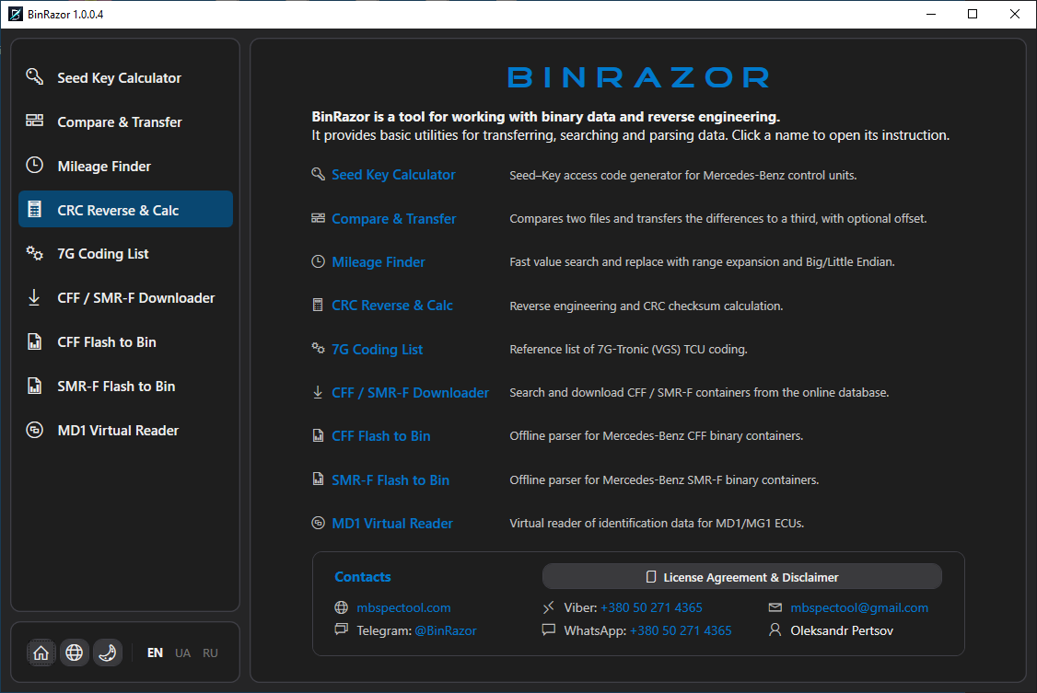Visit the mbspectool.com website link

pos(403,607)
